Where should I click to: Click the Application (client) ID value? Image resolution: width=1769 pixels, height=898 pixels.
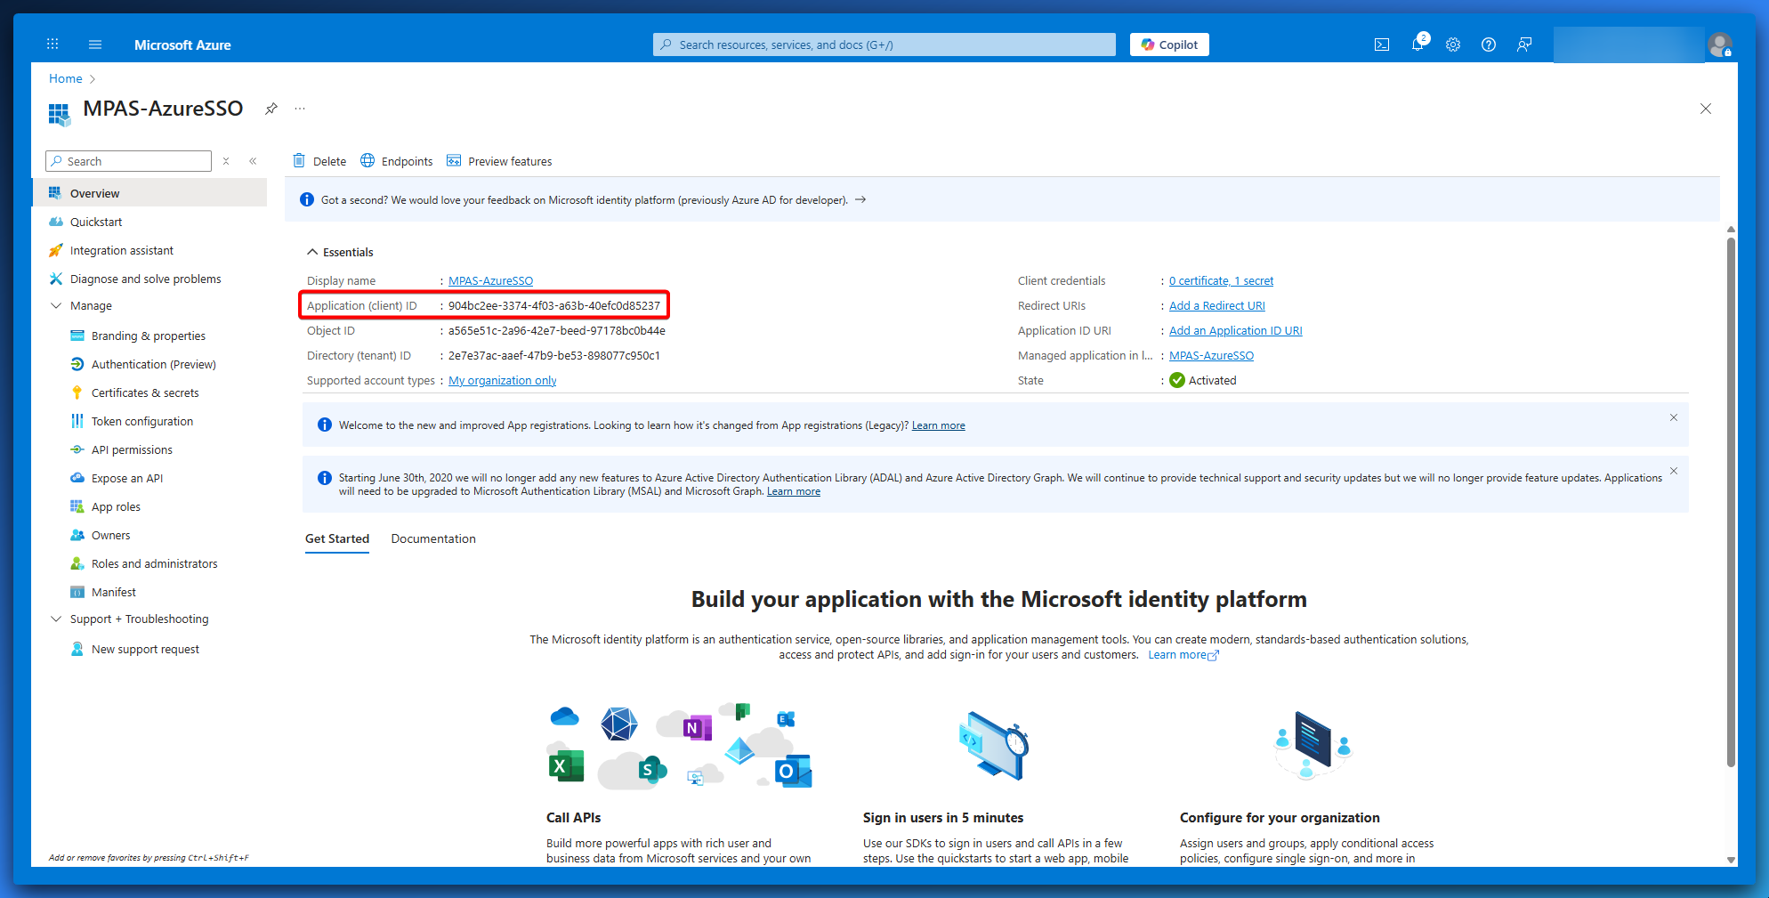tap(554, 305)
